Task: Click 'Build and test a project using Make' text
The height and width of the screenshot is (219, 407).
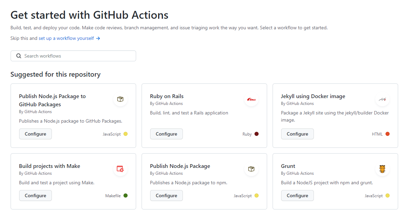Action: [57, 183]
